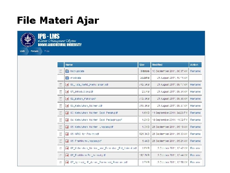
Task: Click the '26.5MB' size of moddata
Action: tap(145, 78)
